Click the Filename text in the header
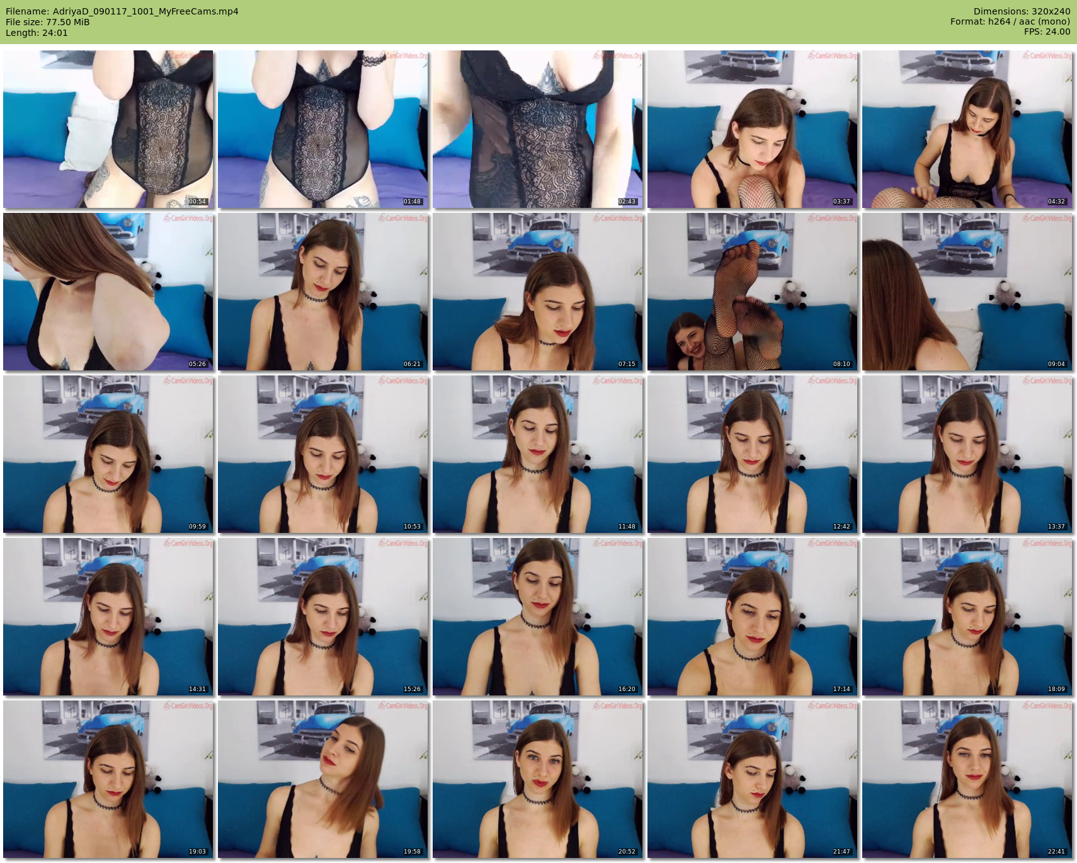 122,11
